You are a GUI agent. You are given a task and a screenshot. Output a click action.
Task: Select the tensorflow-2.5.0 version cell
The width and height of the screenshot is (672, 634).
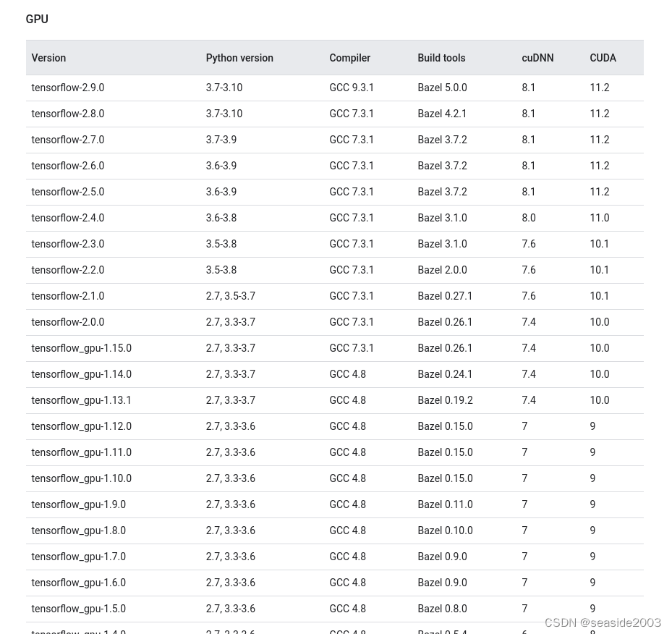tap(68, 192)
